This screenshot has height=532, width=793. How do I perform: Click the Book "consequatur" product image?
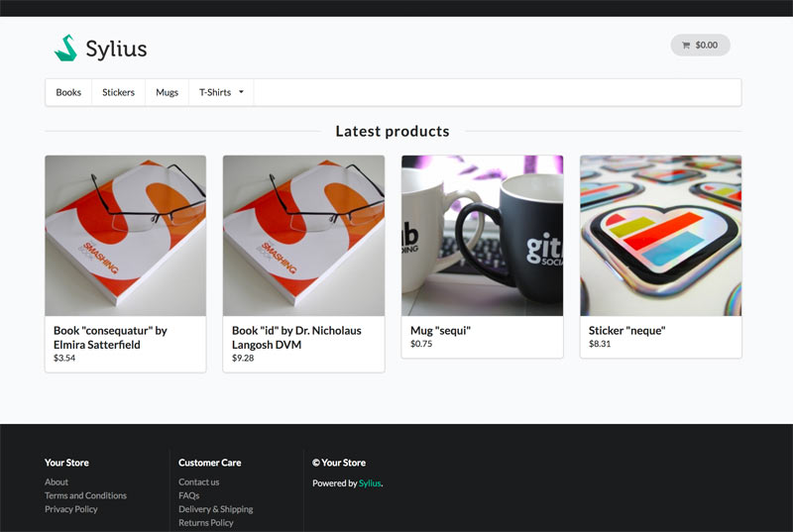point(125,236)
